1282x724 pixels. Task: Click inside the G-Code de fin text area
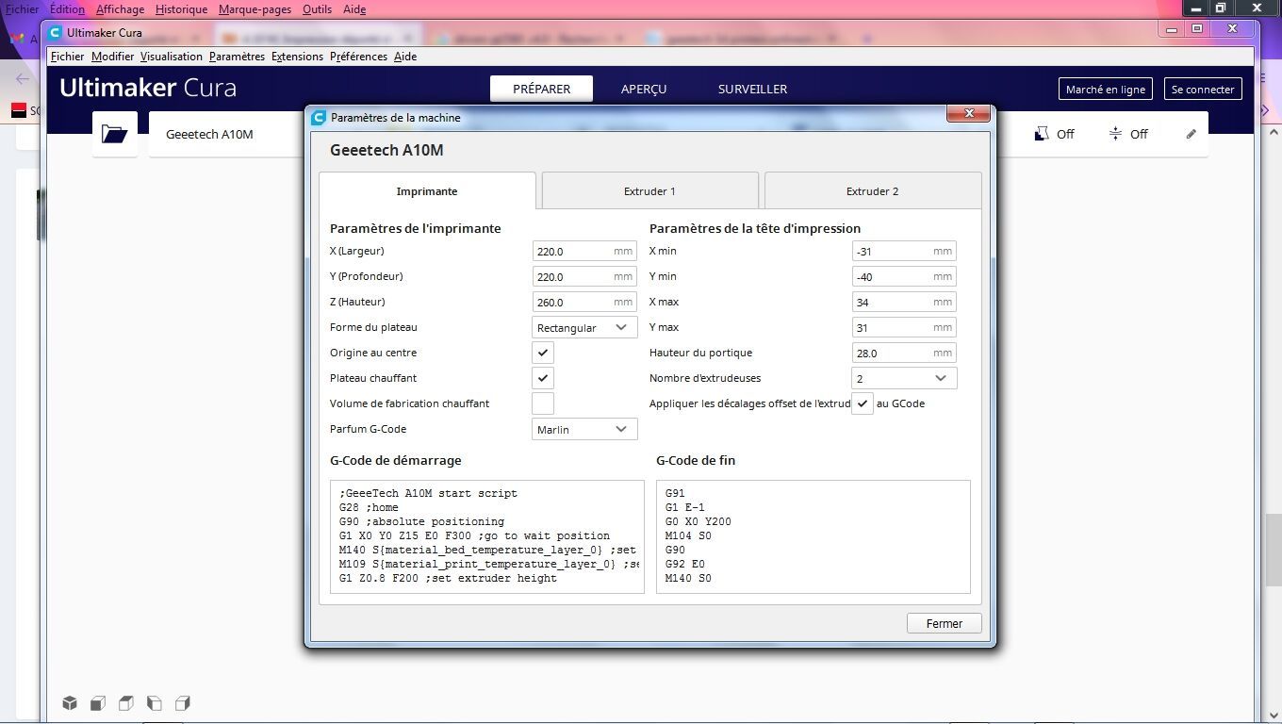813,536
